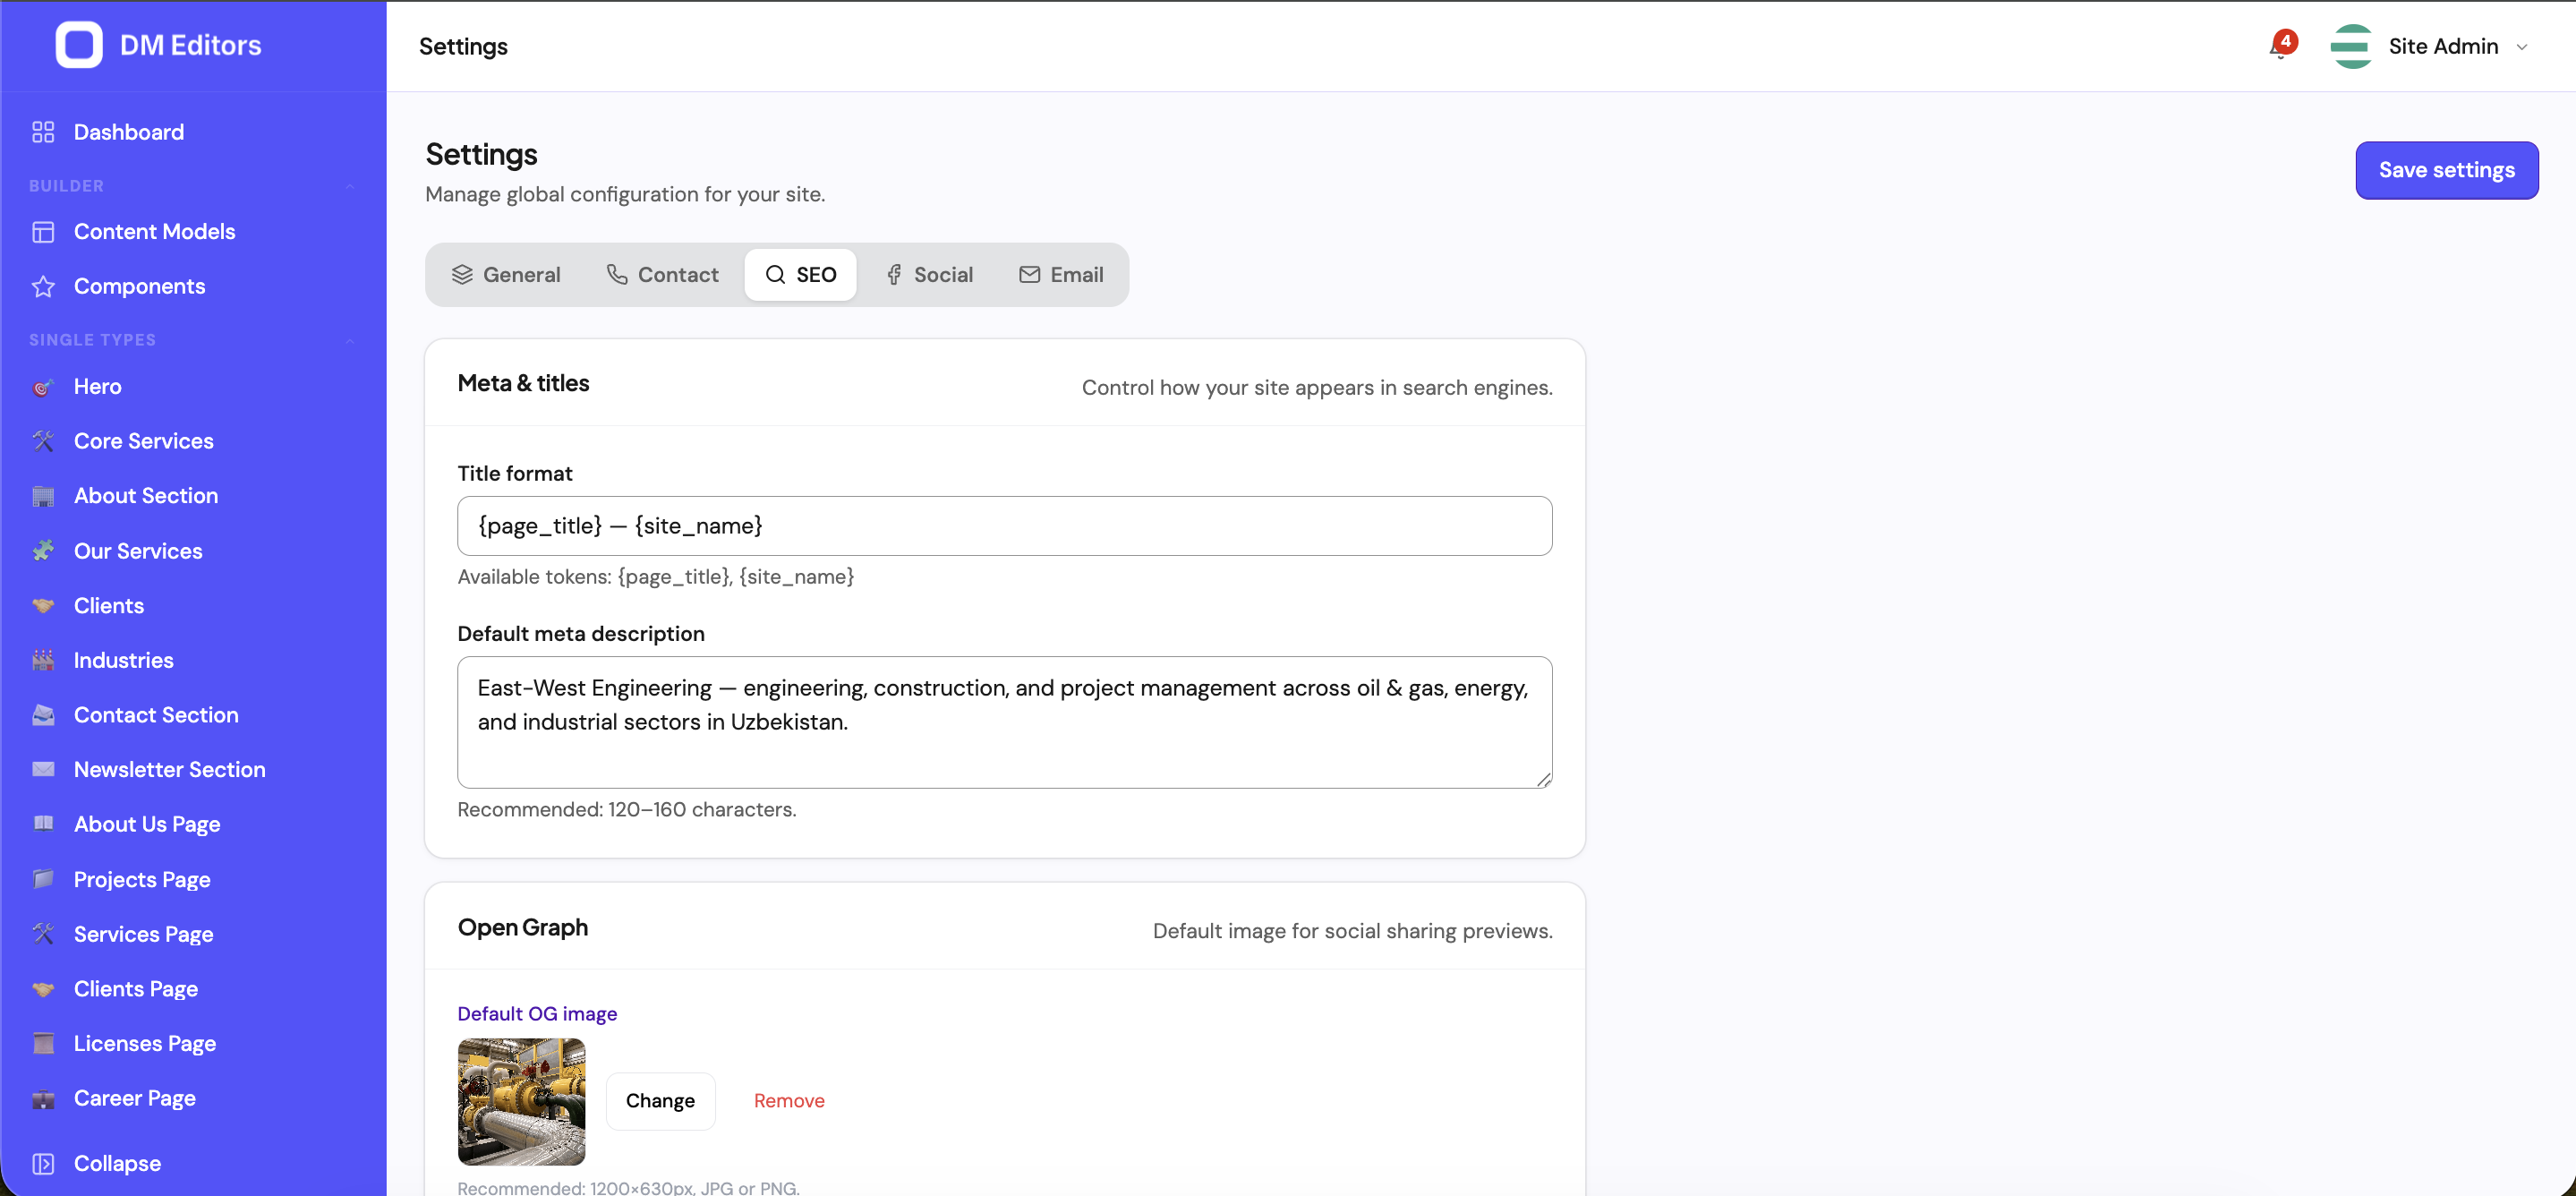Click the Clients handshake icon

point(43,606)
